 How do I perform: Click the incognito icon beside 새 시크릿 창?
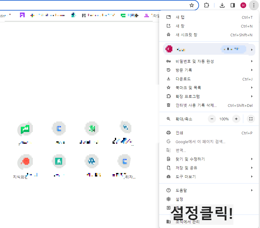click(x=169, y=35)
